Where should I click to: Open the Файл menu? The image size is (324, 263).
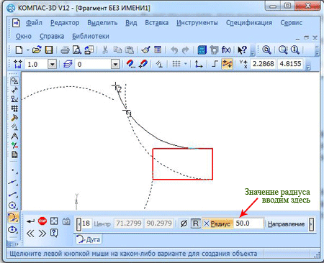click(x=34, y=23)
